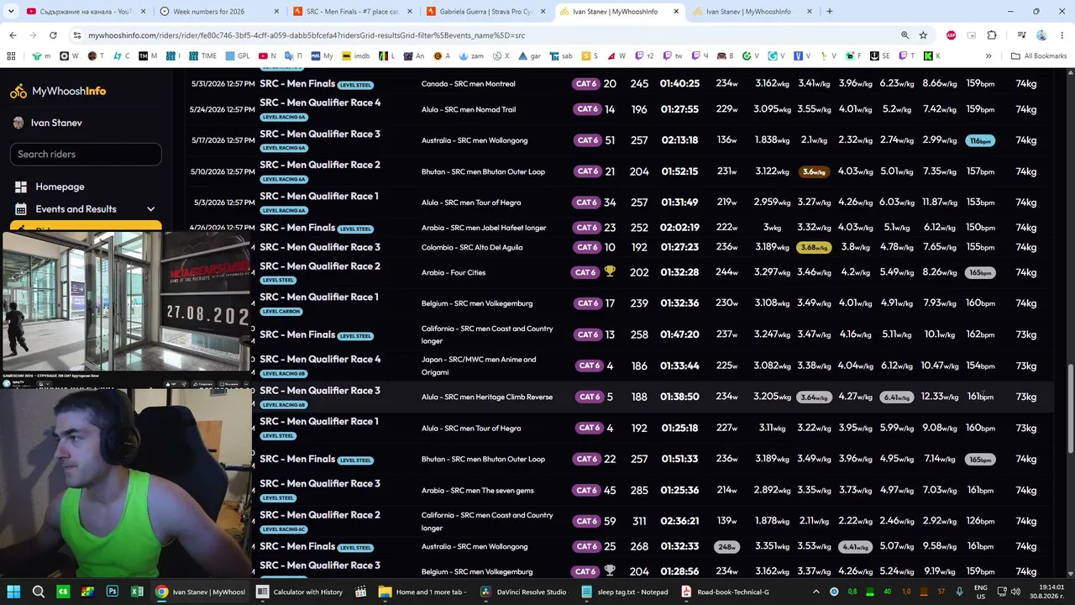Click the MyWhooshInfo logo

click(x=58, y=91)
